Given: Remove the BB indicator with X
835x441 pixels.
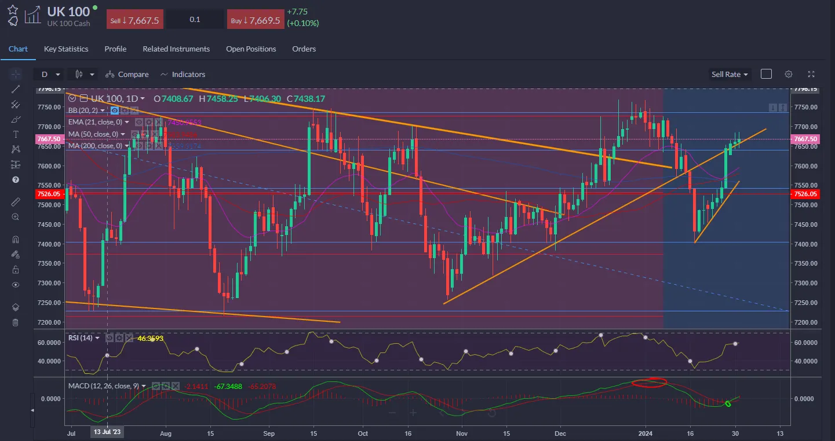Looking at the screenshot, I should [x=134, y=111].
